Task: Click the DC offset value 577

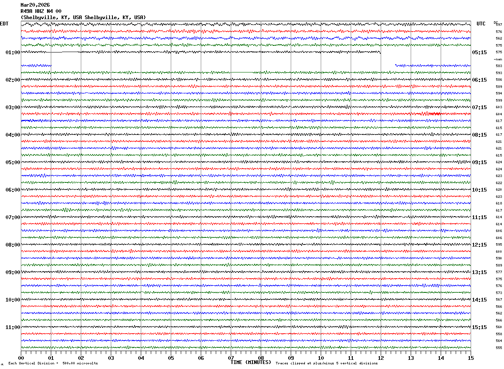Action: 499,272
